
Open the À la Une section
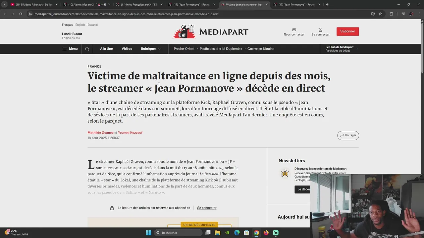[106, 49]
